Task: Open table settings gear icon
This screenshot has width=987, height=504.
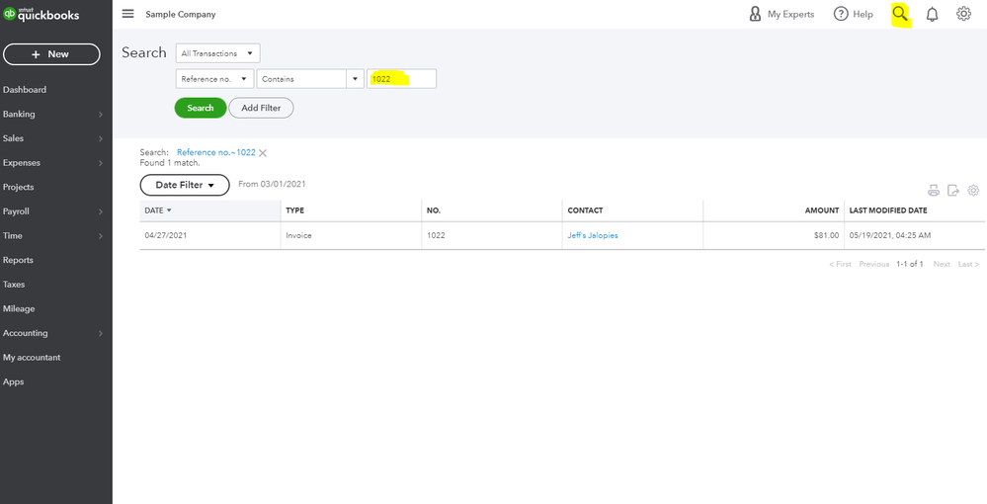Action: [973, 191]
